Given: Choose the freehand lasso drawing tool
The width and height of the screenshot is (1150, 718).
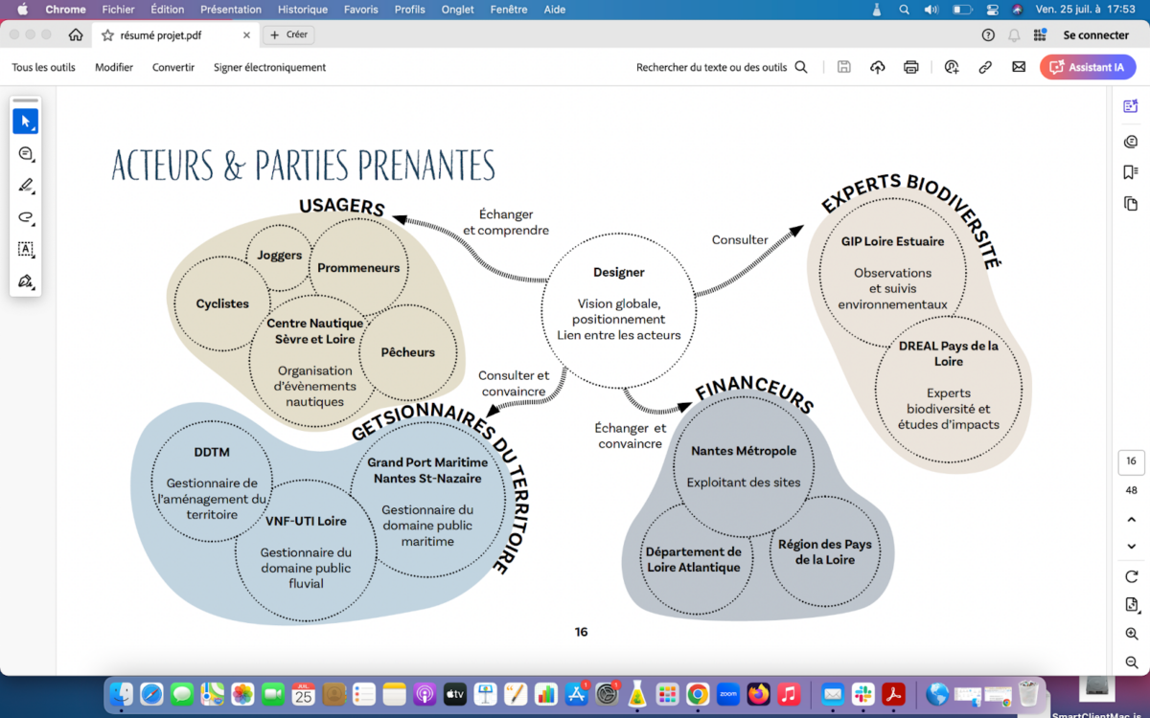Looking at the screenshot, I should (25, 217).
